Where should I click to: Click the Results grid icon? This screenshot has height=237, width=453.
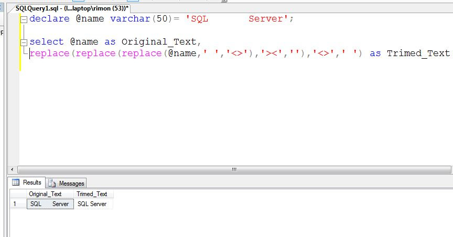click(x=16, y=182)
